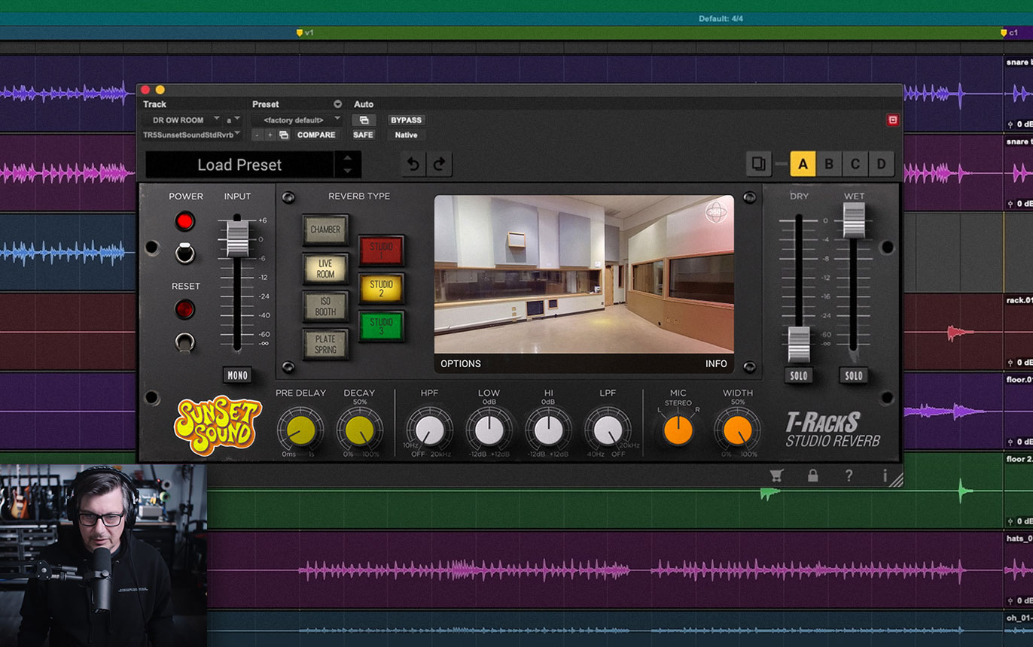Open the question mark help icon
1033x647 pixels.
coord(849,475)
